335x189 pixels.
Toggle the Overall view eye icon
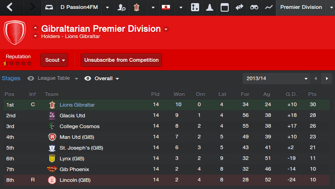(x=88, y=78)
